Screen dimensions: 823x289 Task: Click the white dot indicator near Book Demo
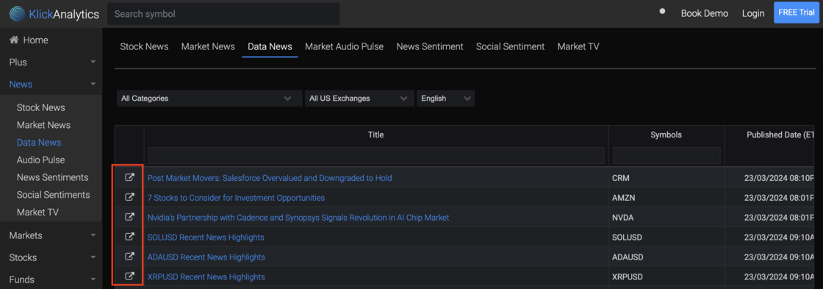point(662,11)
